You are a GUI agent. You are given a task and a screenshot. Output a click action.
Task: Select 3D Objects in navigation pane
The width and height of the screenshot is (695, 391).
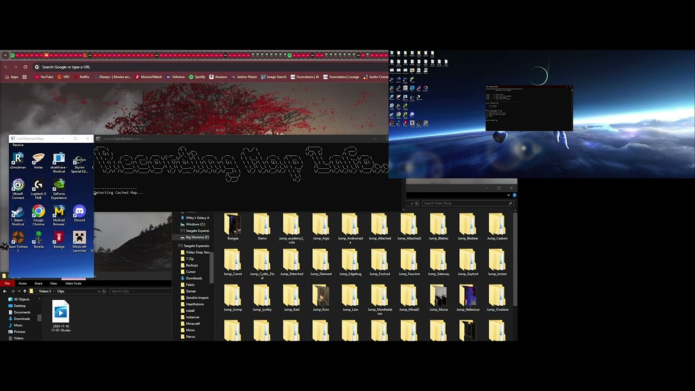18,299
